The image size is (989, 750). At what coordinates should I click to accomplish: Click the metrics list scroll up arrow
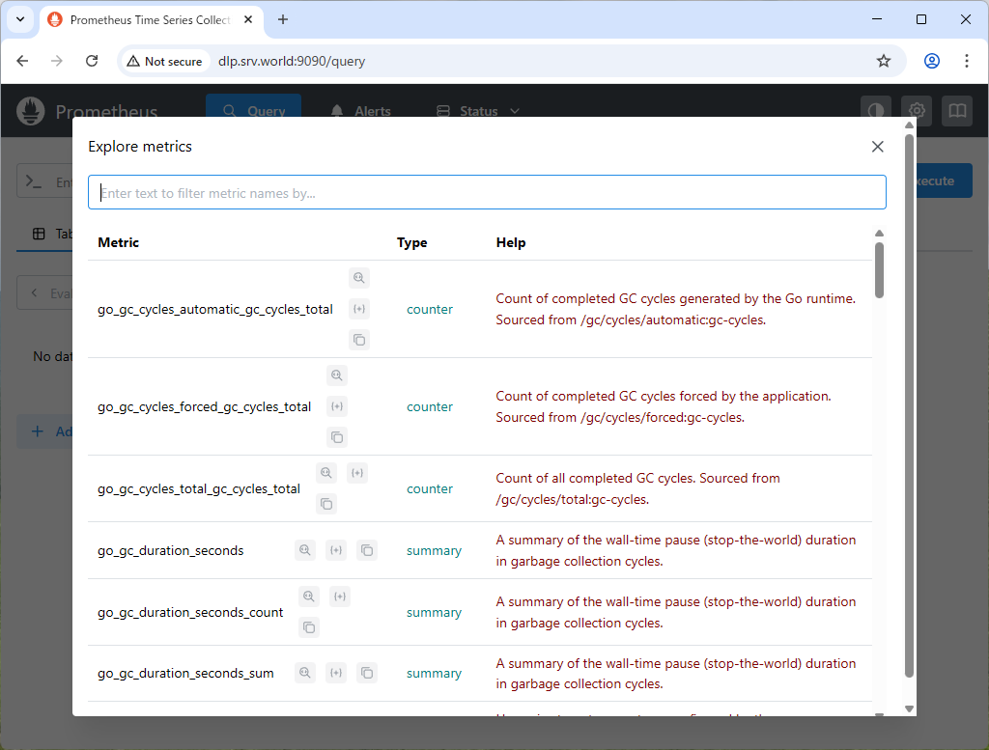click(x=879, y=234)
